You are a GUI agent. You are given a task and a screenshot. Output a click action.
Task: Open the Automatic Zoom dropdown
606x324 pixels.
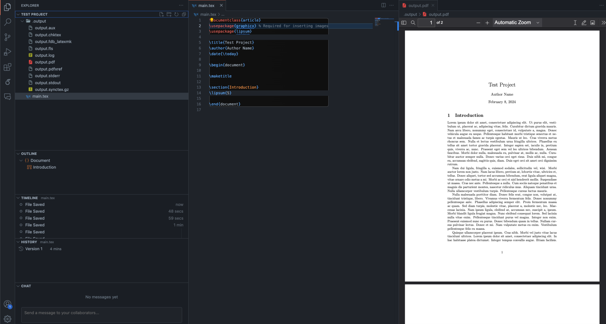516,22
